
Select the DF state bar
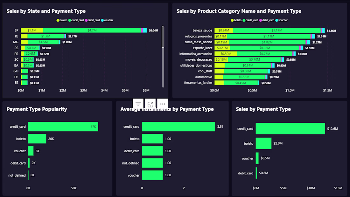pyautogui.click(x=24, y=77)
